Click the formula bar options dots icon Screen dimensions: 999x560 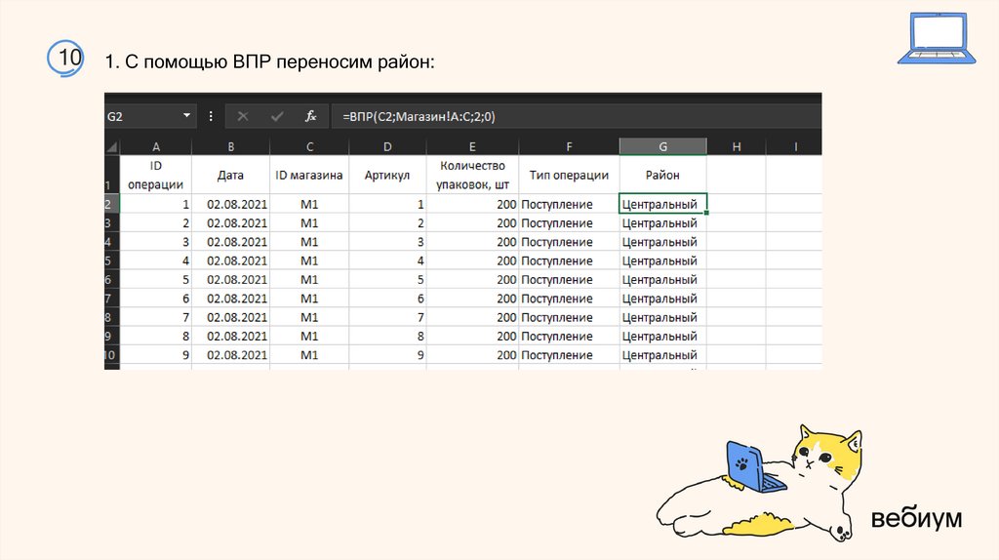(211, 116)
